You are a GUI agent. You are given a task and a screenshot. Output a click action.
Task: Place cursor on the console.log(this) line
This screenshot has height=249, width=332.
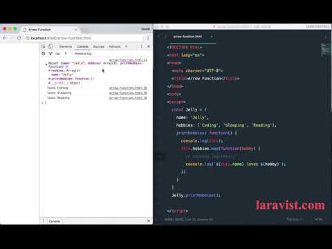[x=202, y=141]
